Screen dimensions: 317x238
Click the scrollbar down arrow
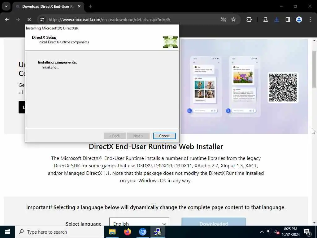click(x=314, y=223)
